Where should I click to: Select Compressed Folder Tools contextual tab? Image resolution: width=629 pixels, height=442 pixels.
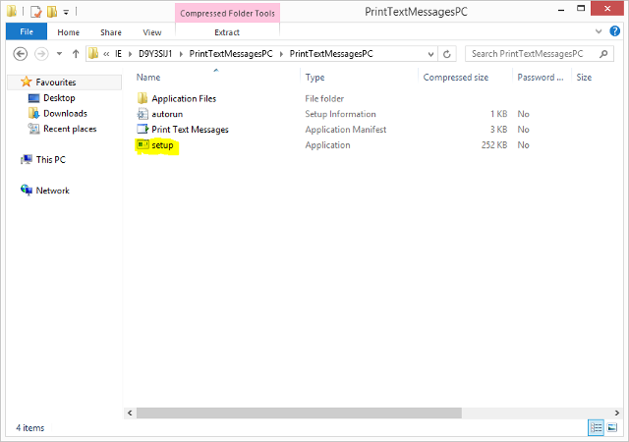pyautogui.click(x=227, y=13)
